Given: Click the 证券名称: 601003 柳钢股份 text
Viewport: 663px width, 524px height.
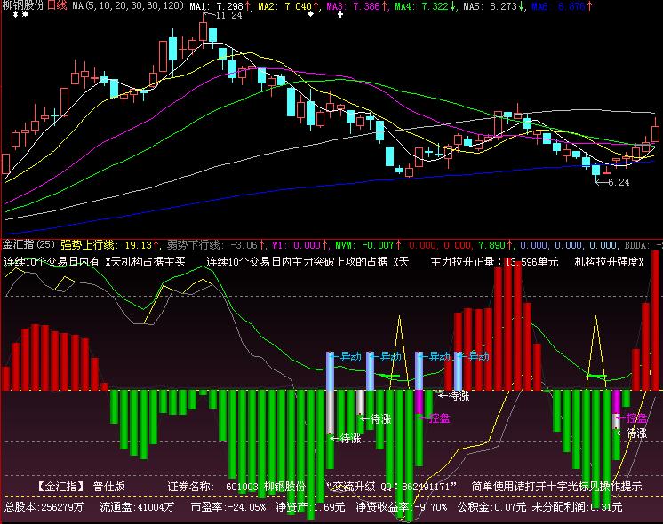Looking at the screenshot, I should 236,487.
